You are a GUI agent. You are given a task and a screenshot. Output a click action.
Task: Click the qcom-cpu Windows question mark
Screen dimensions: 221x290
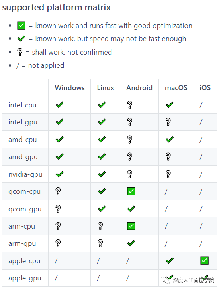point(58,191)
